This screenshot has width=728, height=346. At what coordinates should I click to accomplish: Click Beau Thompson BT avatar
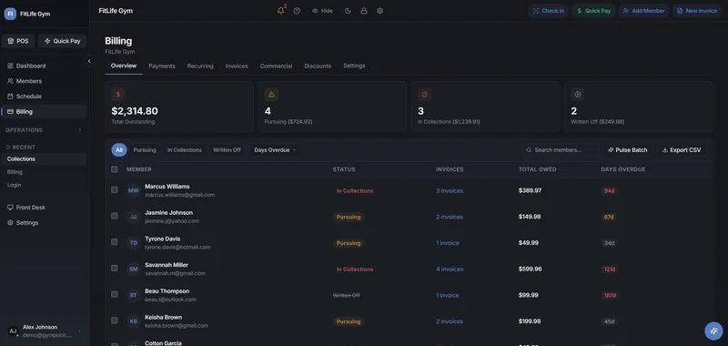click(133, 295)
